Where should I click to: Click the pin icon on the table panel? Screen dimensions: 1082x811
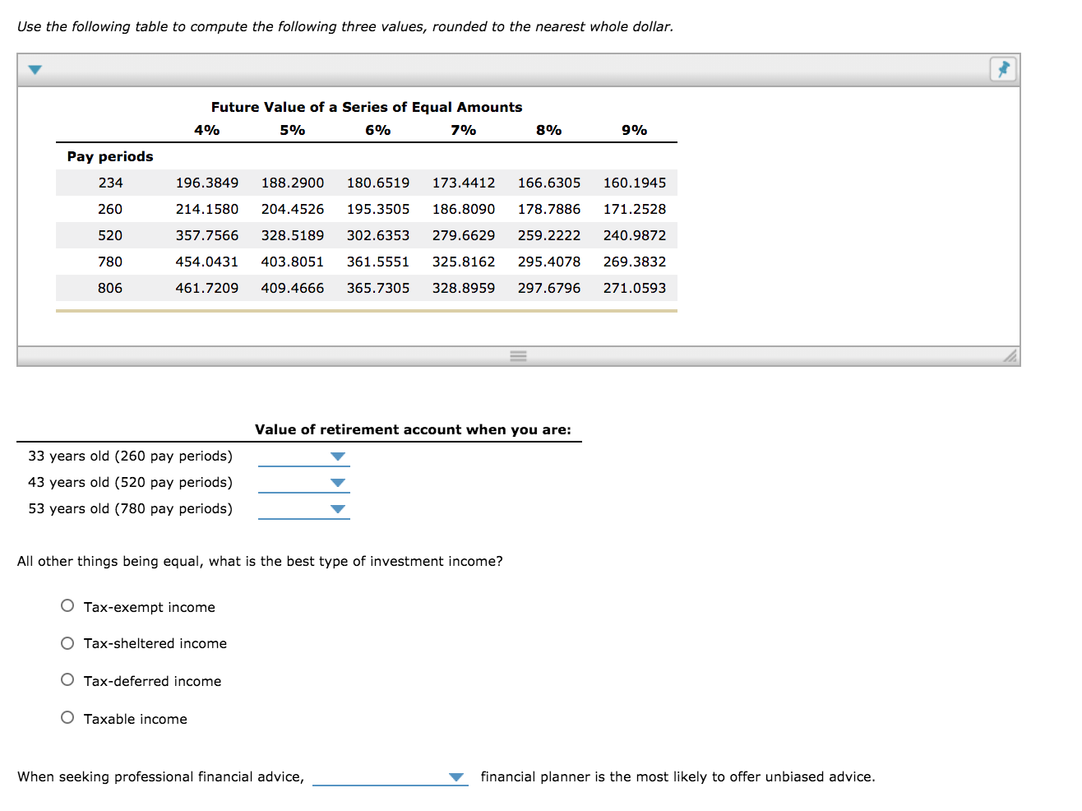click(1003, 69)
